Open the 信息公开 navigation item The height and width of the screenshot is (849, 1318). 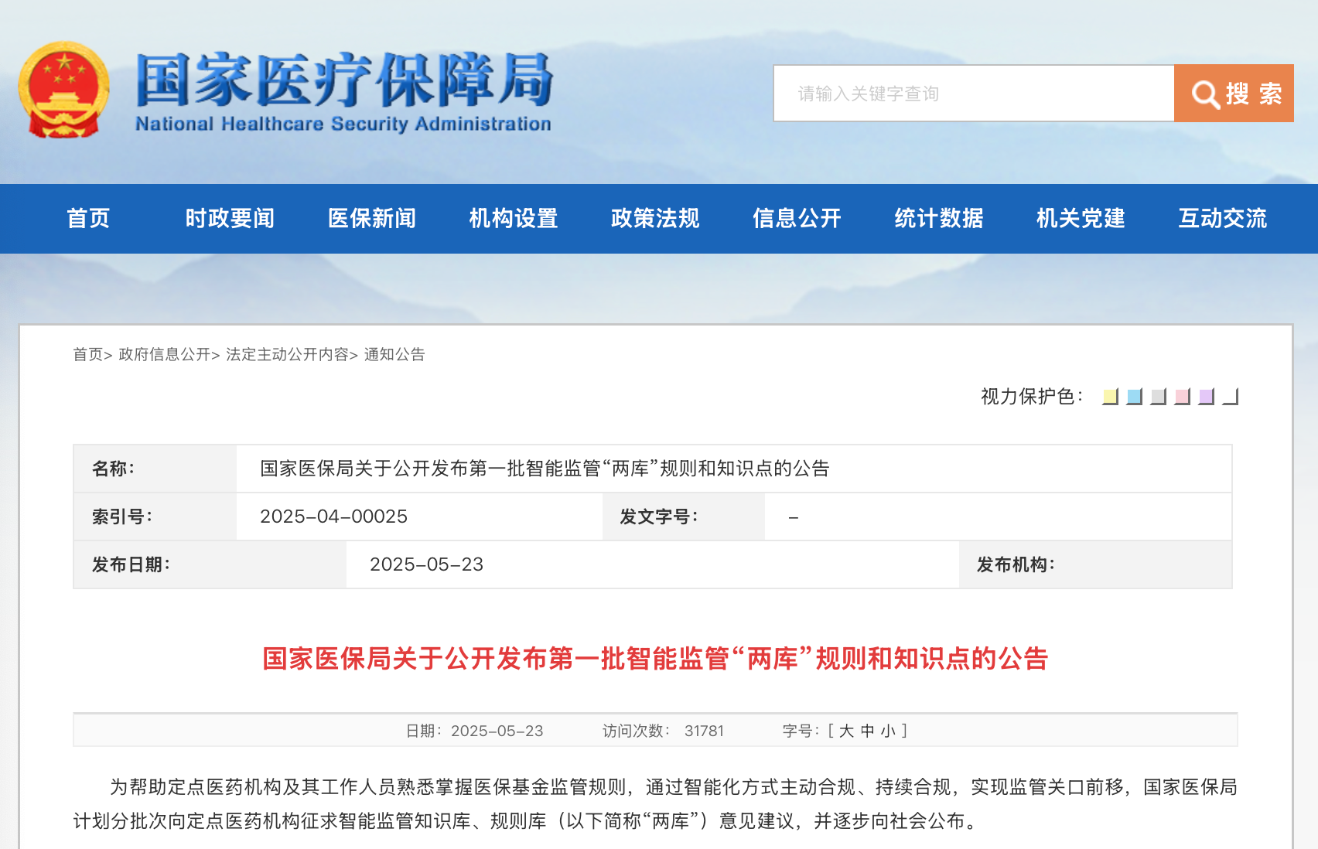(x=797, y=219)
